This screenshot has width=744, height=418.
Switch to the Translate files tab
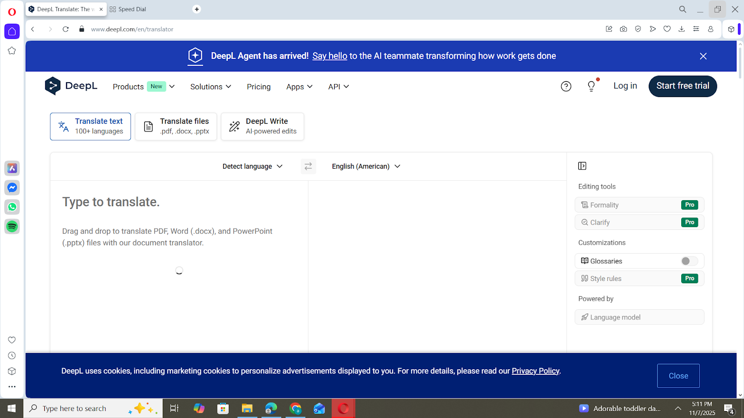[176, 126]
